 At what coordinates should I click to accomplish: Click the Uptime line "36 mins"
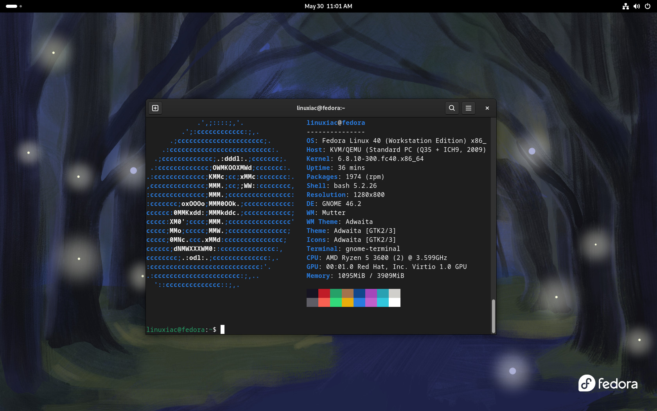(336, 168)
